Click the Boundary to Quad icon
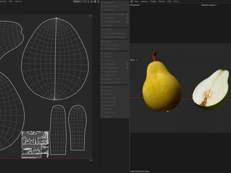 102,83
